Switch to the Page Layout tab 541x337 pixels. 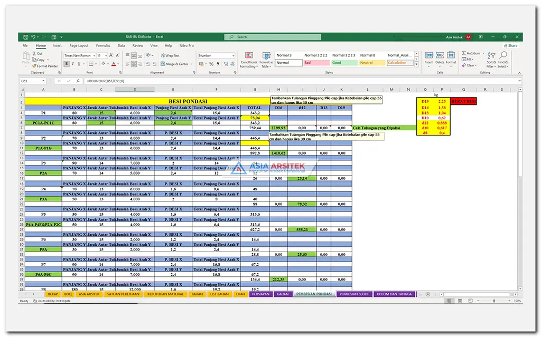click(79, 45)
